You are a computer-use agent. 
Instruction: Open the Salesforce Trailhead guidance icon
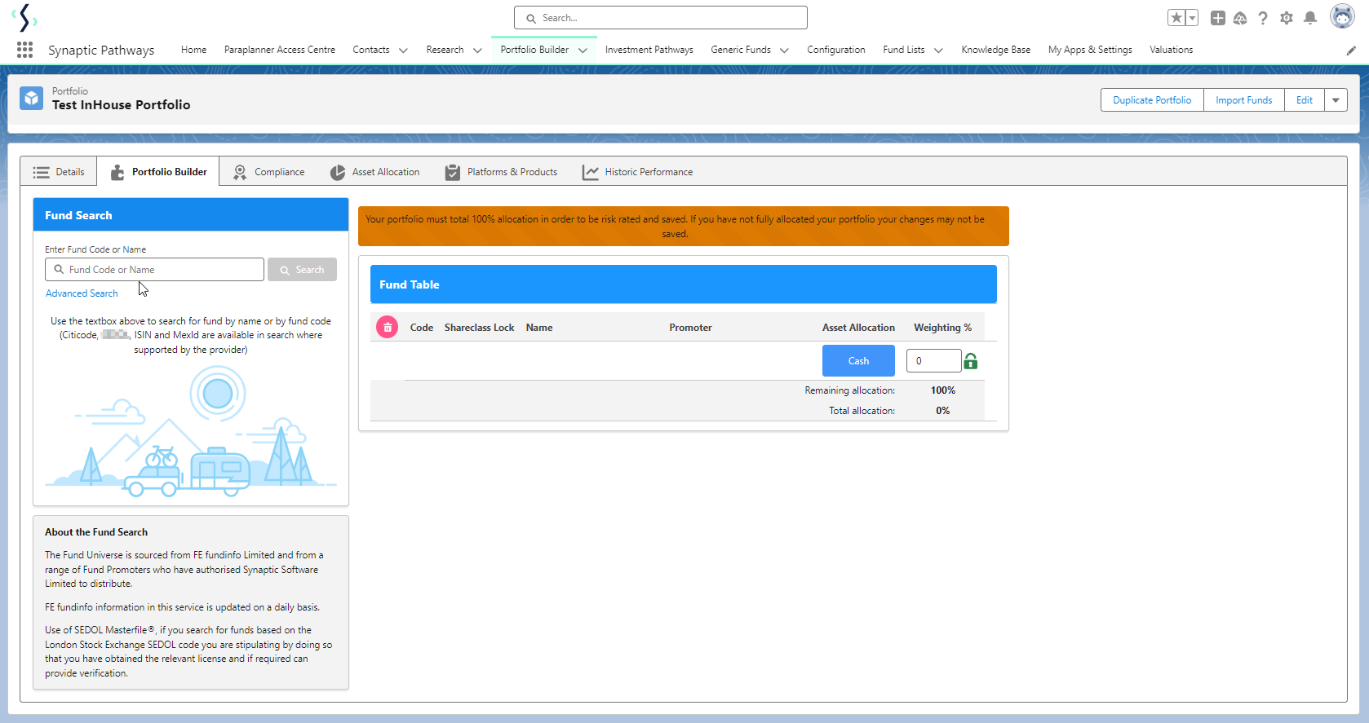point(1240,18)
